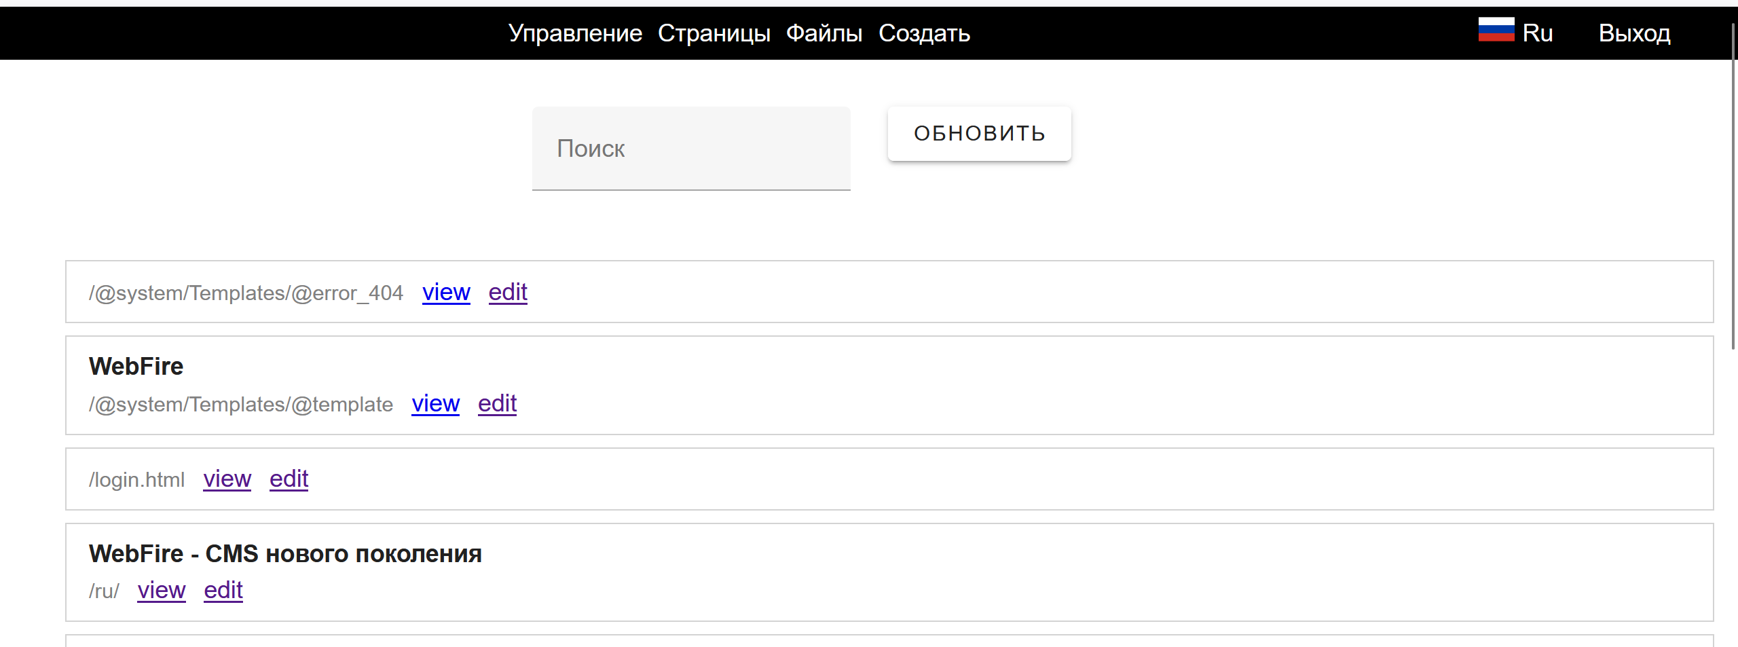The width and height of the screenshot is (1738, 647).
Task: Click the Russian flag icon
Action: pyautogui.click(x=1496, y=30)
